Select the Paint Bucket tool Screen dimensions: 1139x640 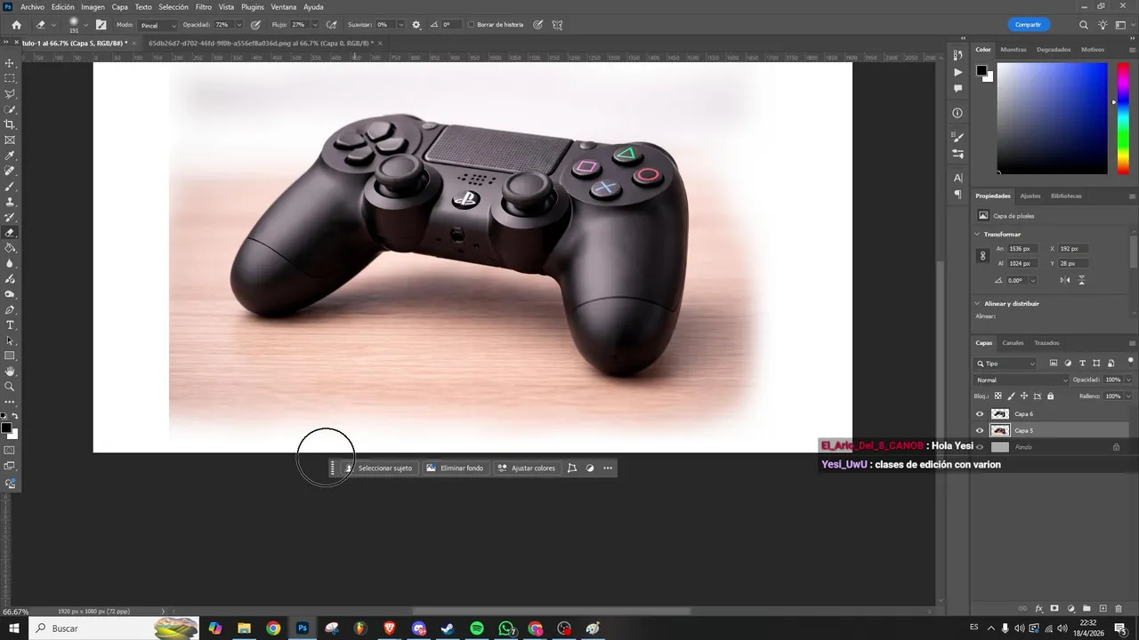coord(10,248)
